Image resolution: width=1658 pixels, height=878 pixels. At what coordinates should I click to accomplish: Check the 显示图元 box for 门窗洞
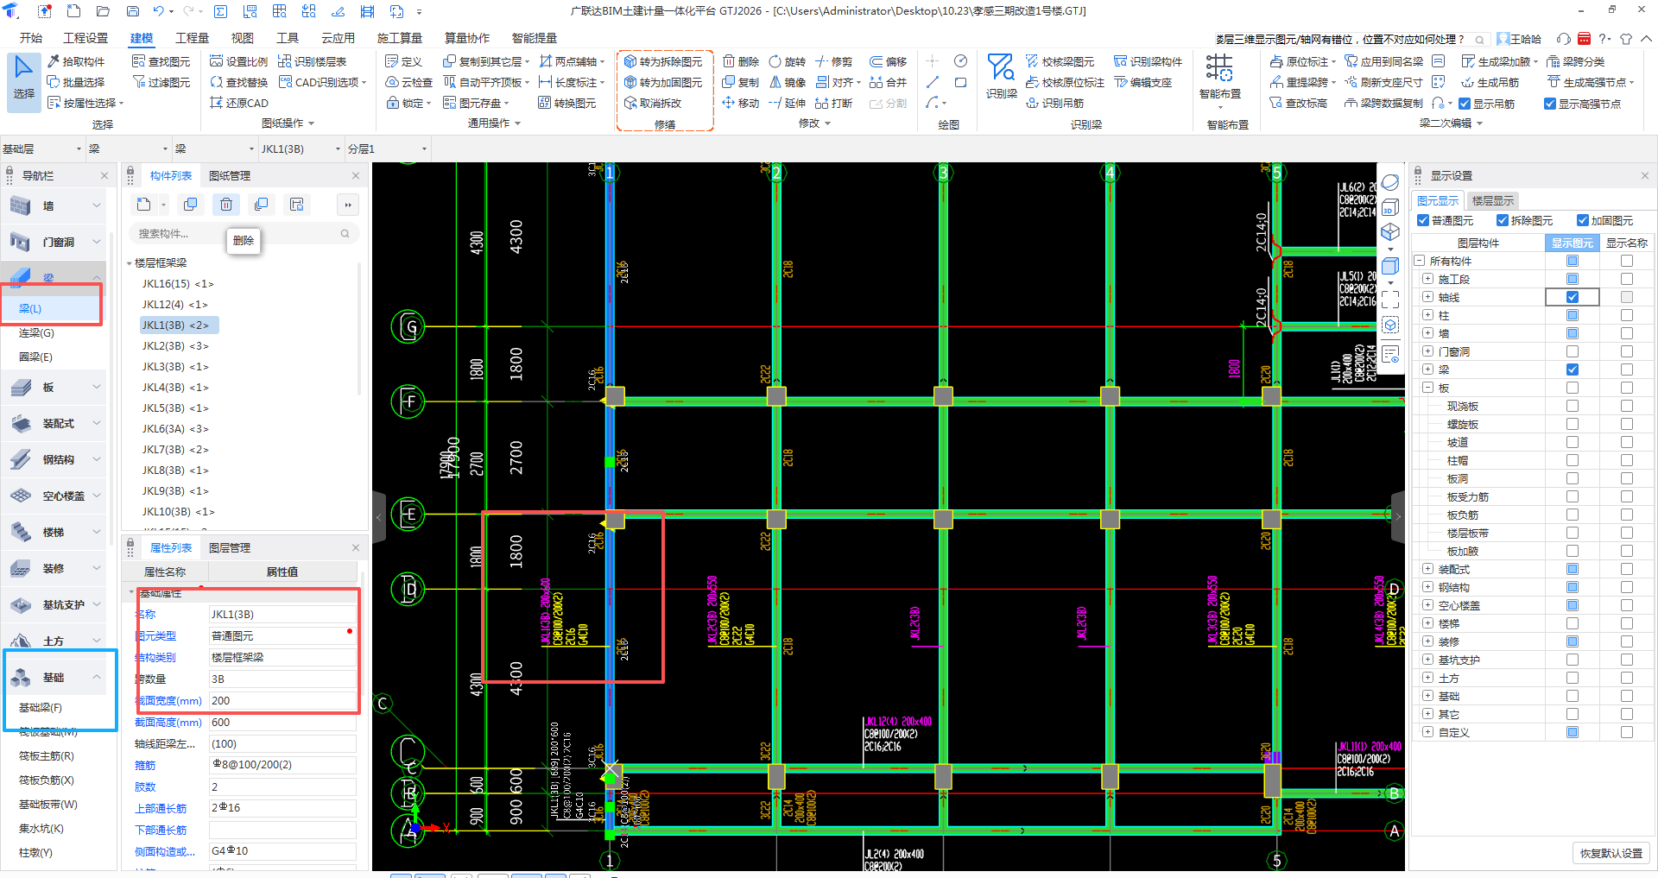[x=1573, y=351]
